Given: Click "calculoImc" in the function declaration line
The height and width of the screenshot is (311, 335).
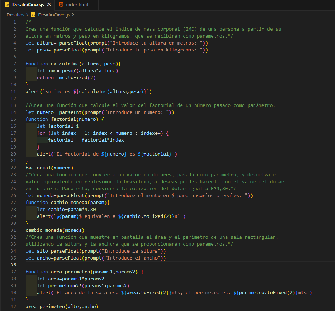Looking at the screenshot, I should click(x=65, y=64).
